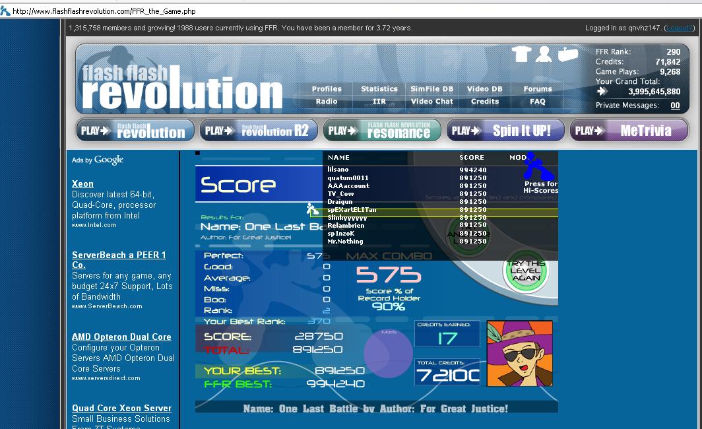Click the mailbox icon in header
The height and width of the screenshot is (429, 702).
click(567, 53)
